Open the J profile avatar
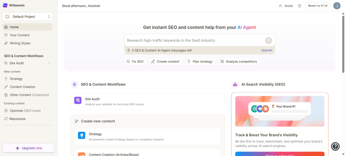Screen dimensions: 345x156 [x=337, y=6]
